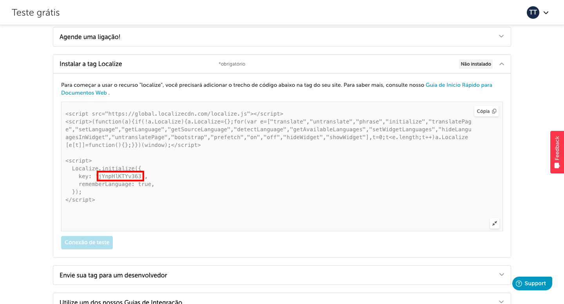Expand 'Envie sua tag para um desenvolvedor' chevron
Screen dimensions: 564x304
[501, 275]
